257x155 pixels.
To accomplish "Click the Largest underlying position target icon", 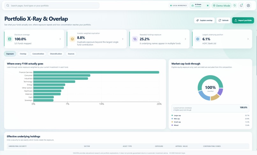I will 198,39.
